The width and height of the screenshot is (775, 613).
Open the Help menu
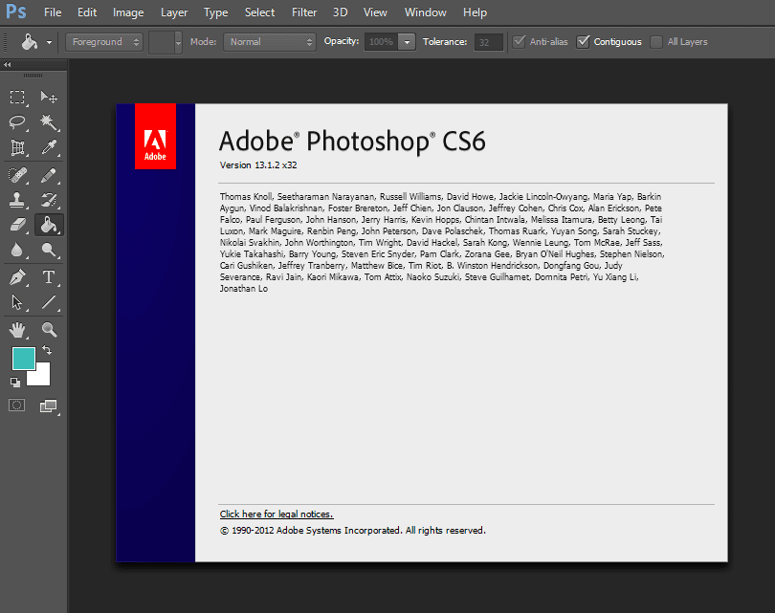(x=475, y=12)
